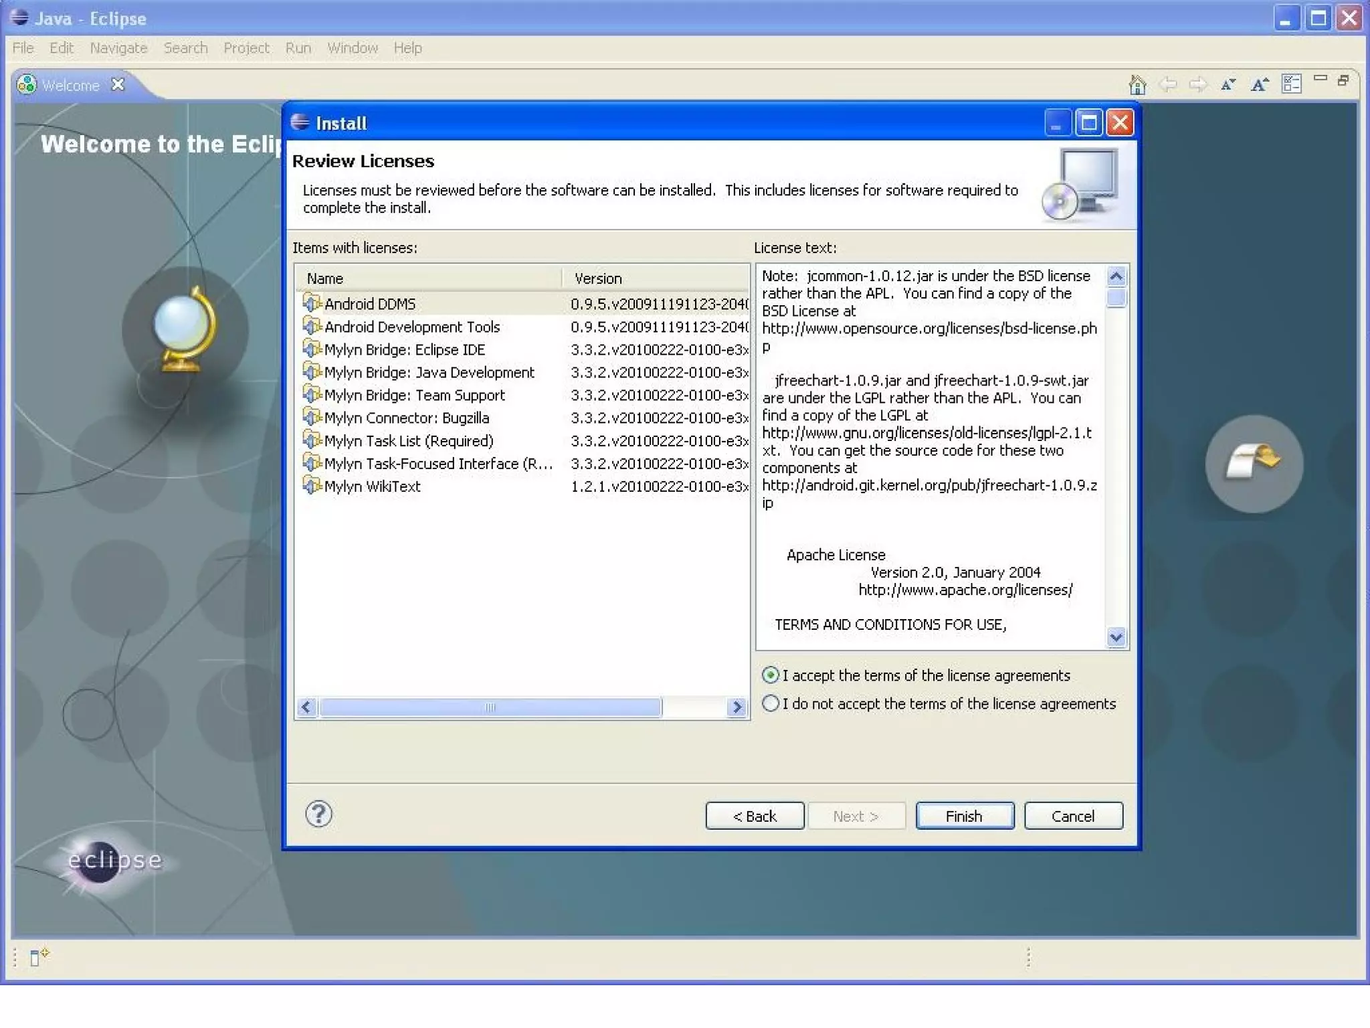Click the Workbench curved arrow icon
The height and width of the screenshot is (1028, 1370).
click(1254, 463)
